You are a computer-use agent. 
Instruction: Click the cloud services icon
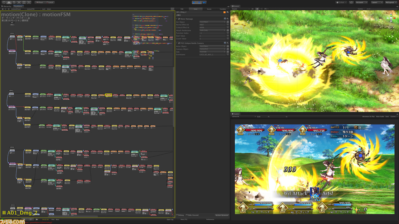point(351,2)
